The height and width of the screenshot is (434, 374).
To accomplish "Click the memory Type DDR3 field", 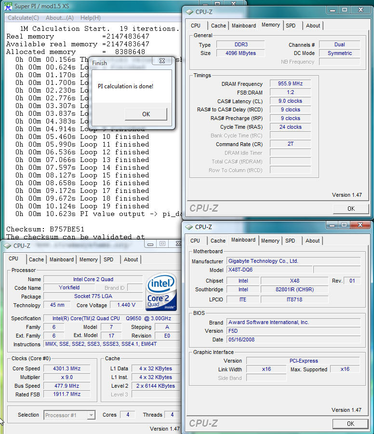I will [240, 44].
